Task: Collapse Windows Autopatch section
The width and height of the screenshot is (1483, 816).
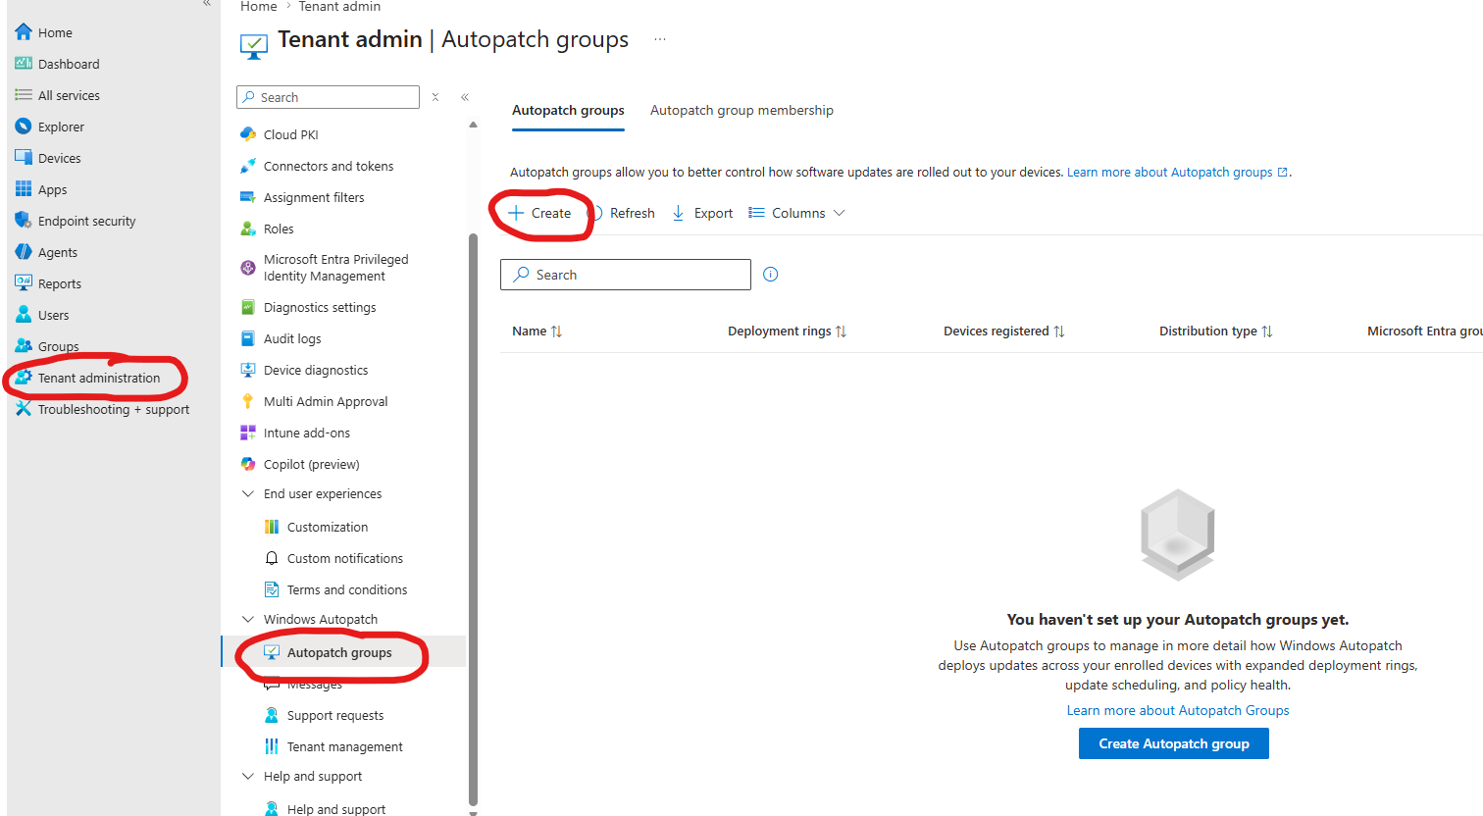Action: click(248, 619)
